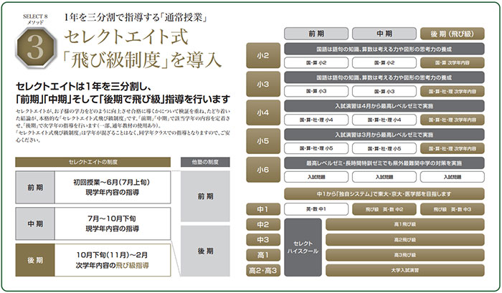This screenshot has height=293, width=502.
Task: Click the 「飛び級制度」を導入 title line
Action: click(142, 59)
